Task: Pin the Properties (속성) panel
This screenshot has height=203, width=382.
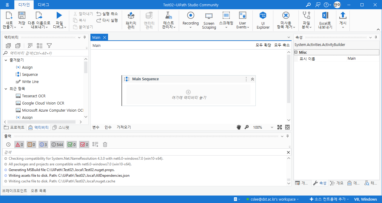Action: (375, 37)
